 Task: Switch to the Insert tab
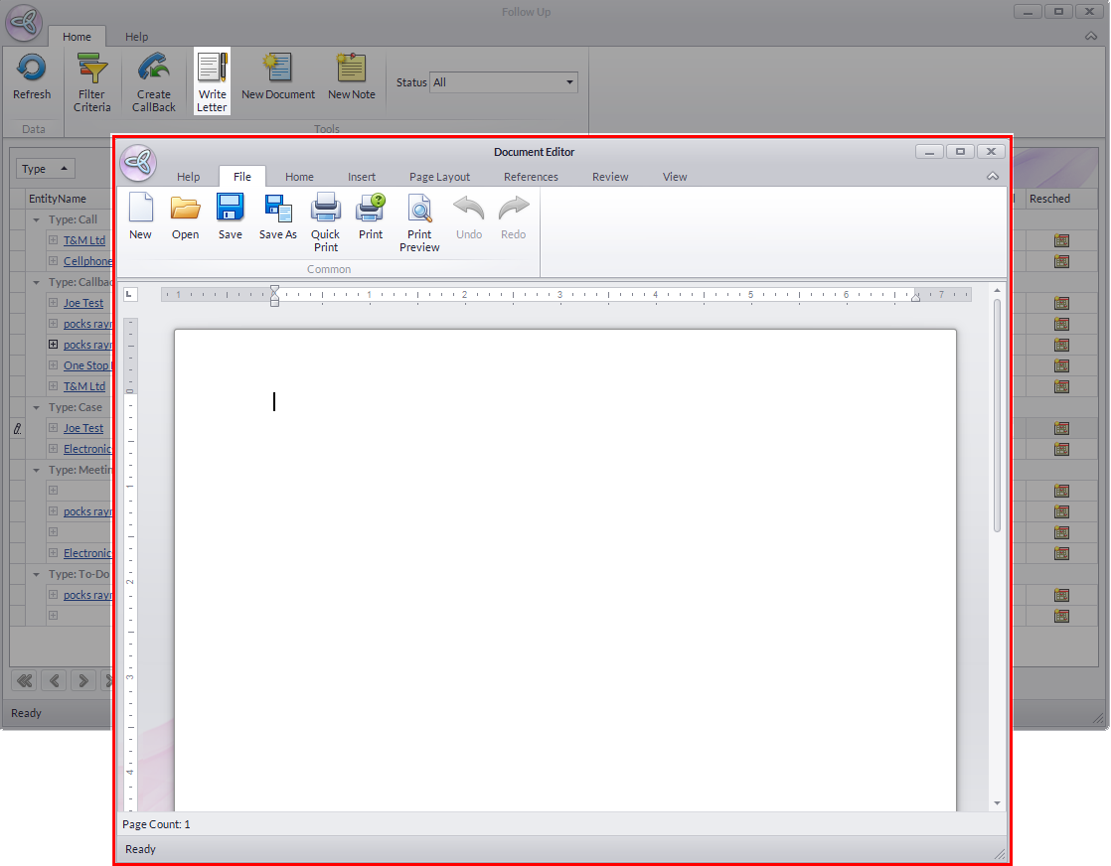(362, 177)
